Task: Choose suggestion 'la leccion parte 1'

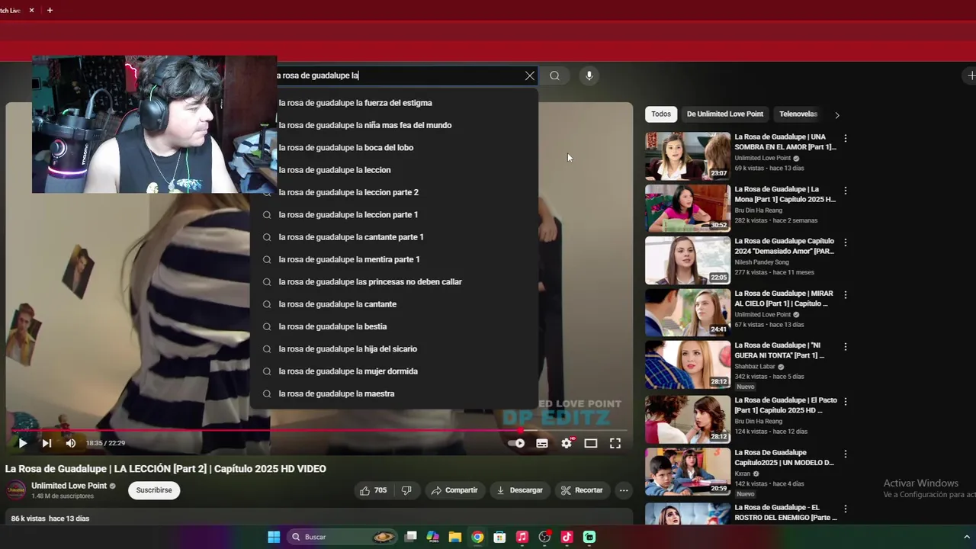Action: (394, 214)
